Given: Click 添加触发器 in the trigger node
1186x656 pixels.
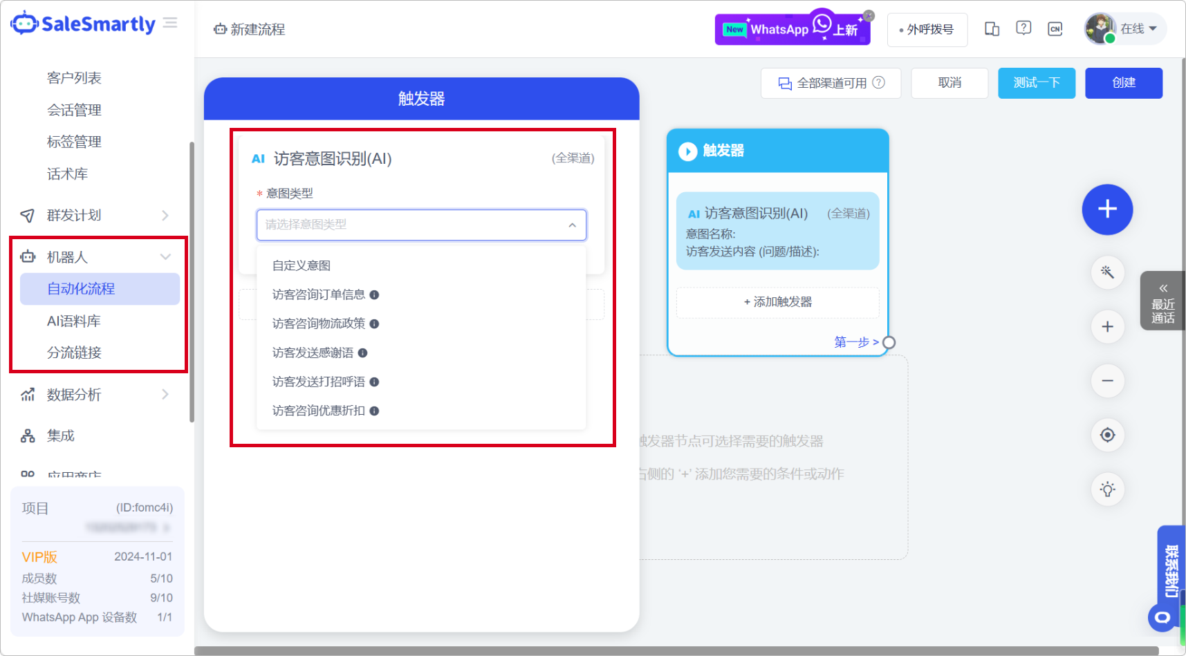Looking at the screenshot, I should (x=777, y=302).
